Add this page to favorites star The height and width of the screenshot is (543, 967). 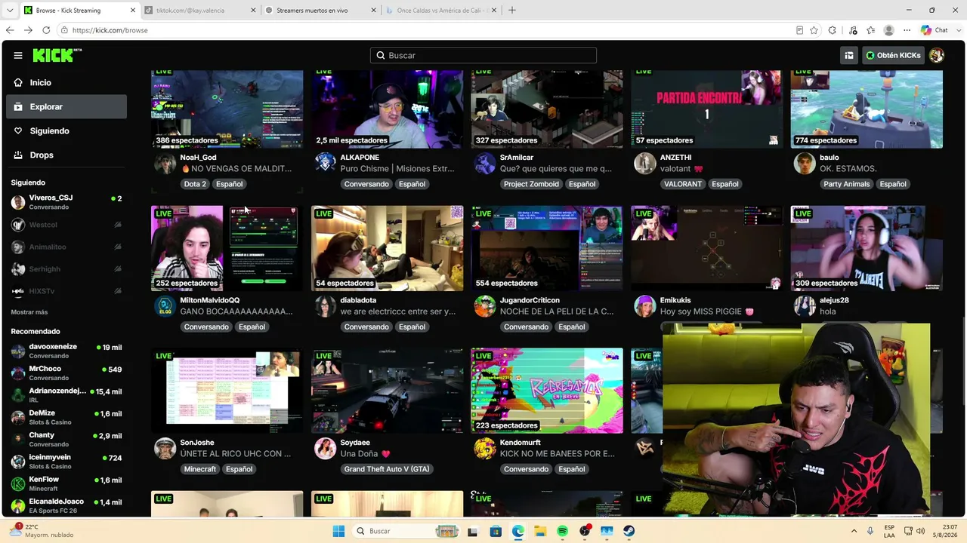(814, 30)
